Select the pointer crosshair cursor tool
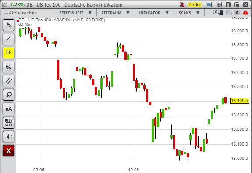This screenshot has width=252, height=173. (x=8, y=25)
